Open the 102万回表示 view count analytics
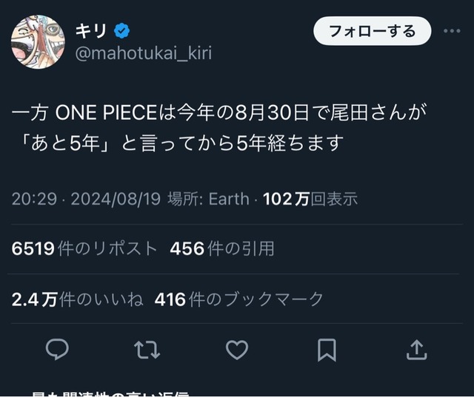The height and width of the screenshot is (397, 474). click(310, 199)
